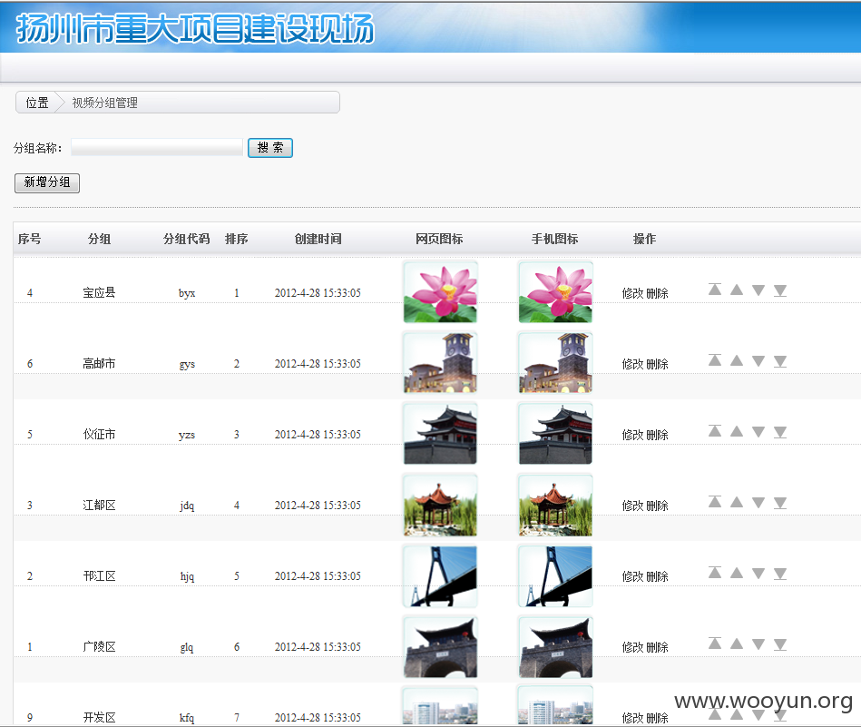Move 仪征市 row up one position

coord(737,431)
